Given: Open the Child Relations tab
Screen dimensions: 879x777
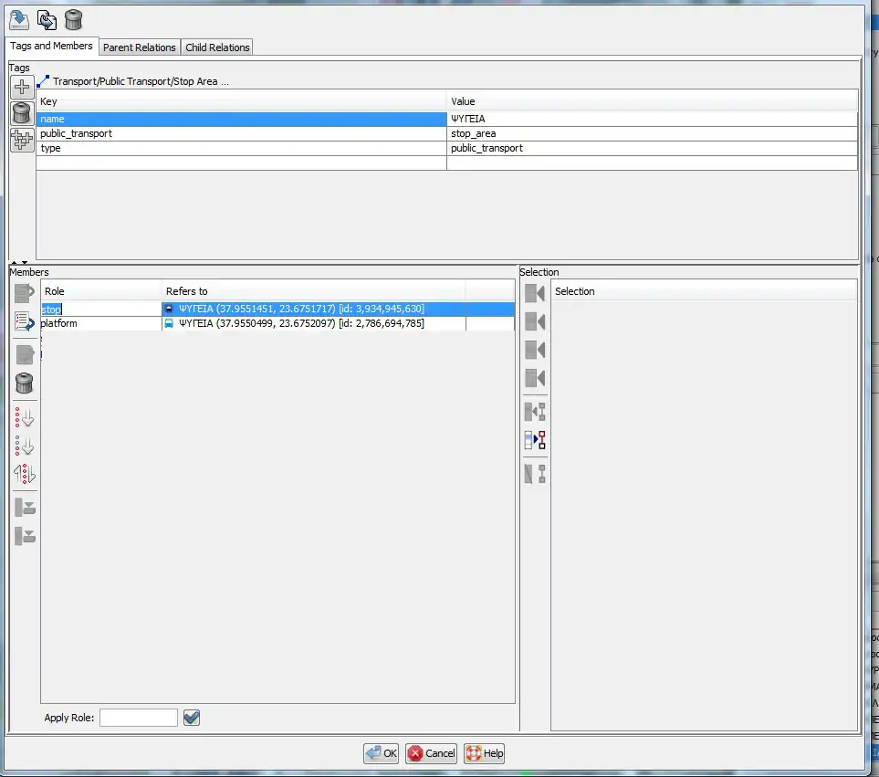Looking at the screenshot, I should click(217, 47).
